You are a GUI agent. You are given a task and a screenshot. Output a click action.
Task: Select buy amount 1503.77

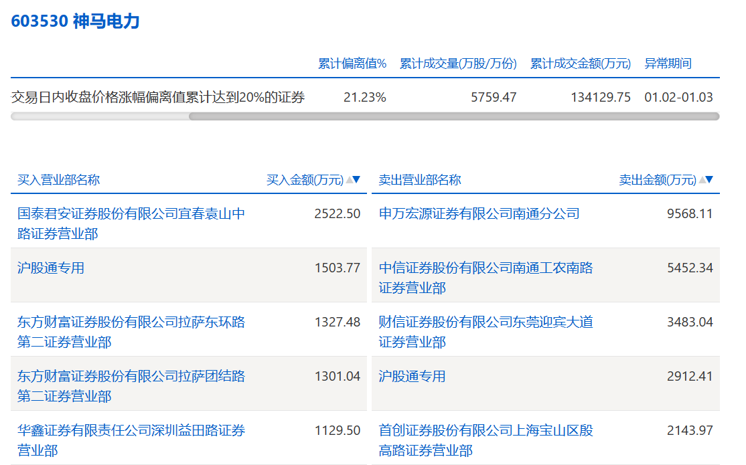(338, 268)
